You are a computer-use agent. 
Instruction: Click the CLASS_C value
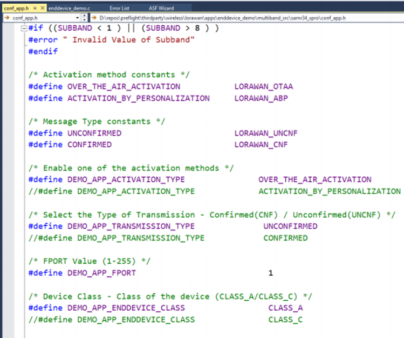[x=285, y=320]
